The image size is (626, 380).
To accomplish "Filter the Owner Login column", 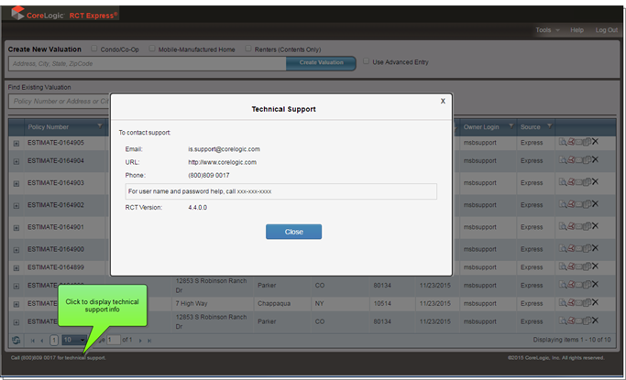I will pos(511,126).
